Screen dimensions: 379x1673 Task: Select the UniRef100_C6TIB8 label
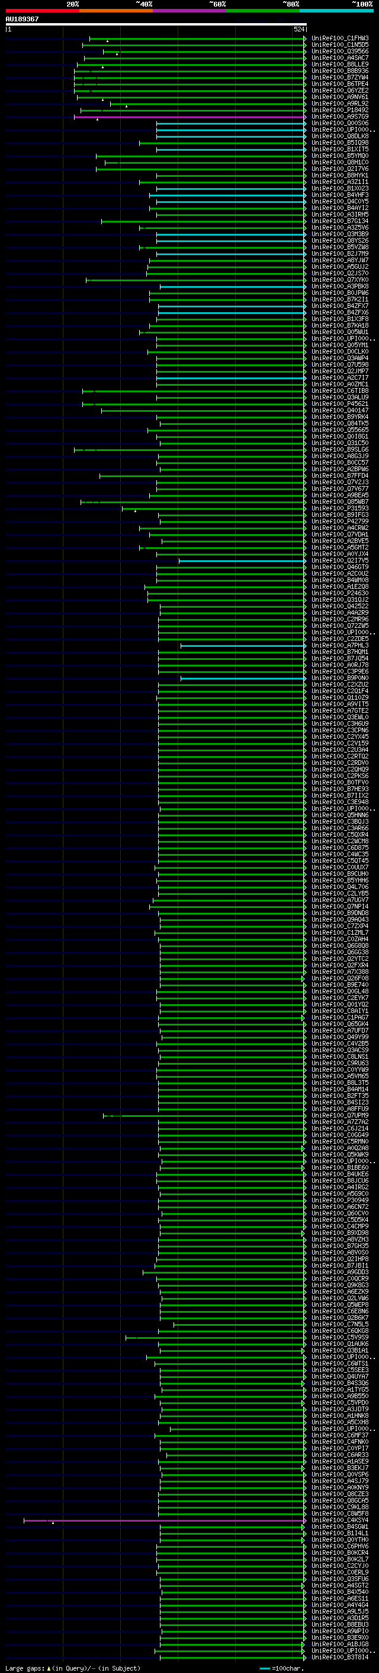pos(340,391)
